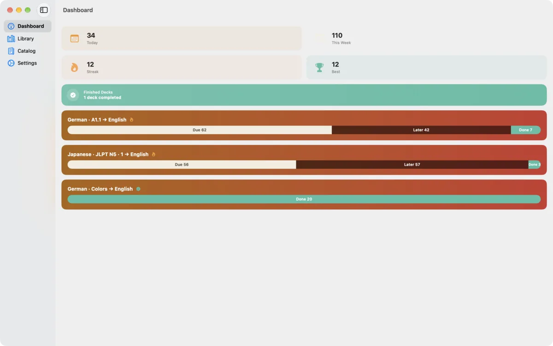This screenshot has width=553, height=346.
Task: Click the Later 42 progress segment
Action: (421, 130)
